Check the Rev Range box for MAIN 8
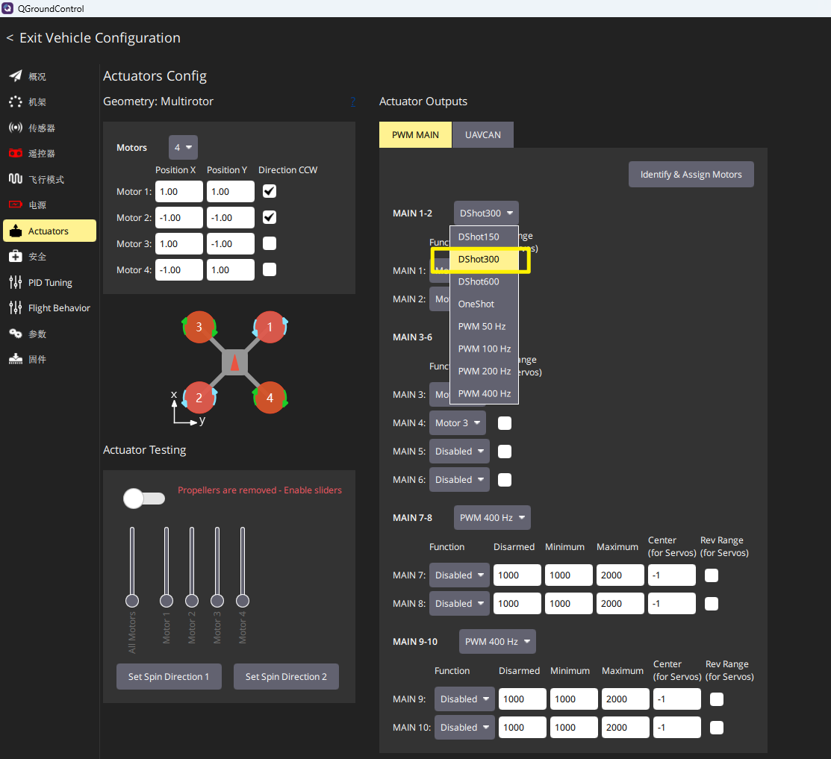Viewport: 831px width, 759px height. tap(712, 604)
